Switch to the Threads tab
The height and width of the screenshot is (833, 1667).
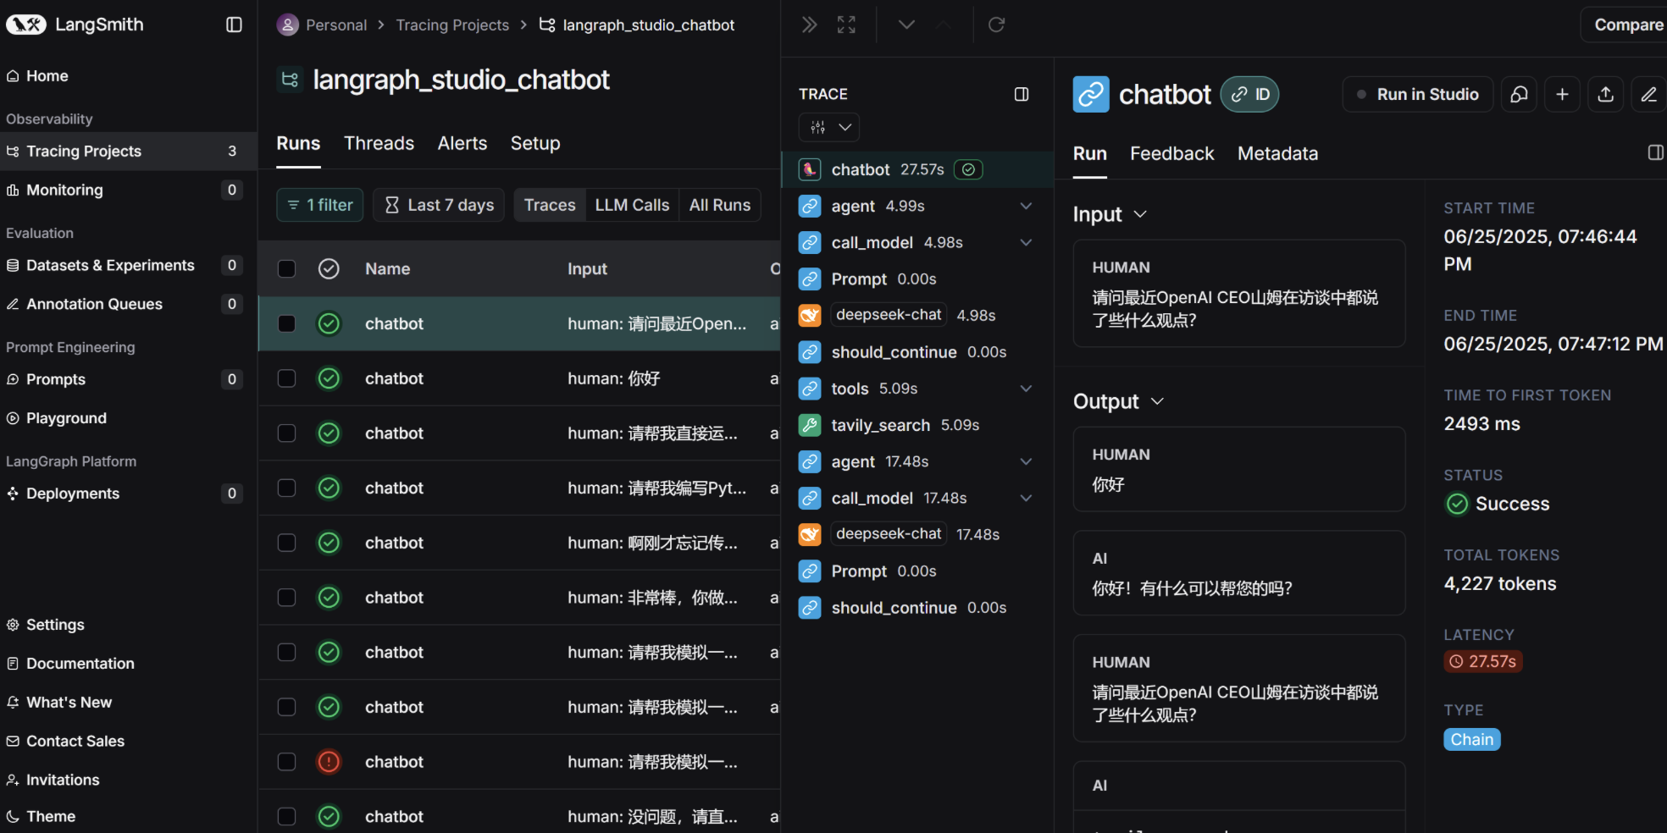(379, 143)
